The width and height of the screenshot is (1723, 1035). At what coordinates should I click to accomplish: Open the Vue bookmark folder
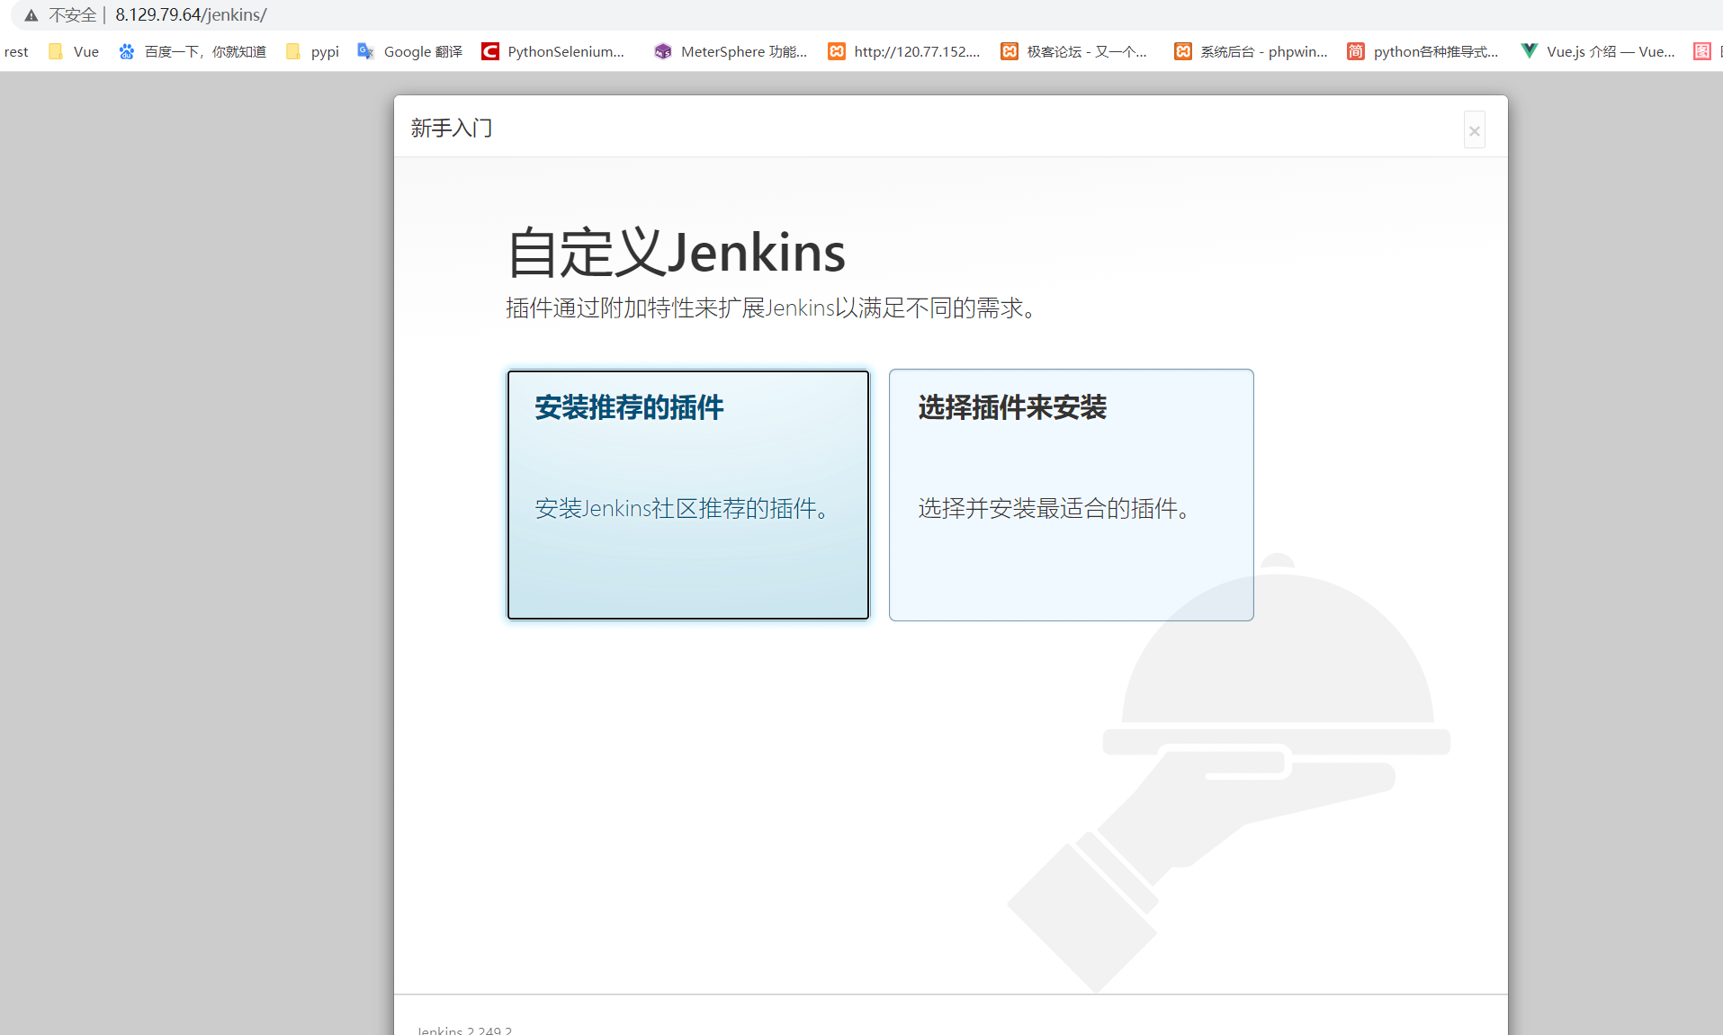click(x=74, y=51)
